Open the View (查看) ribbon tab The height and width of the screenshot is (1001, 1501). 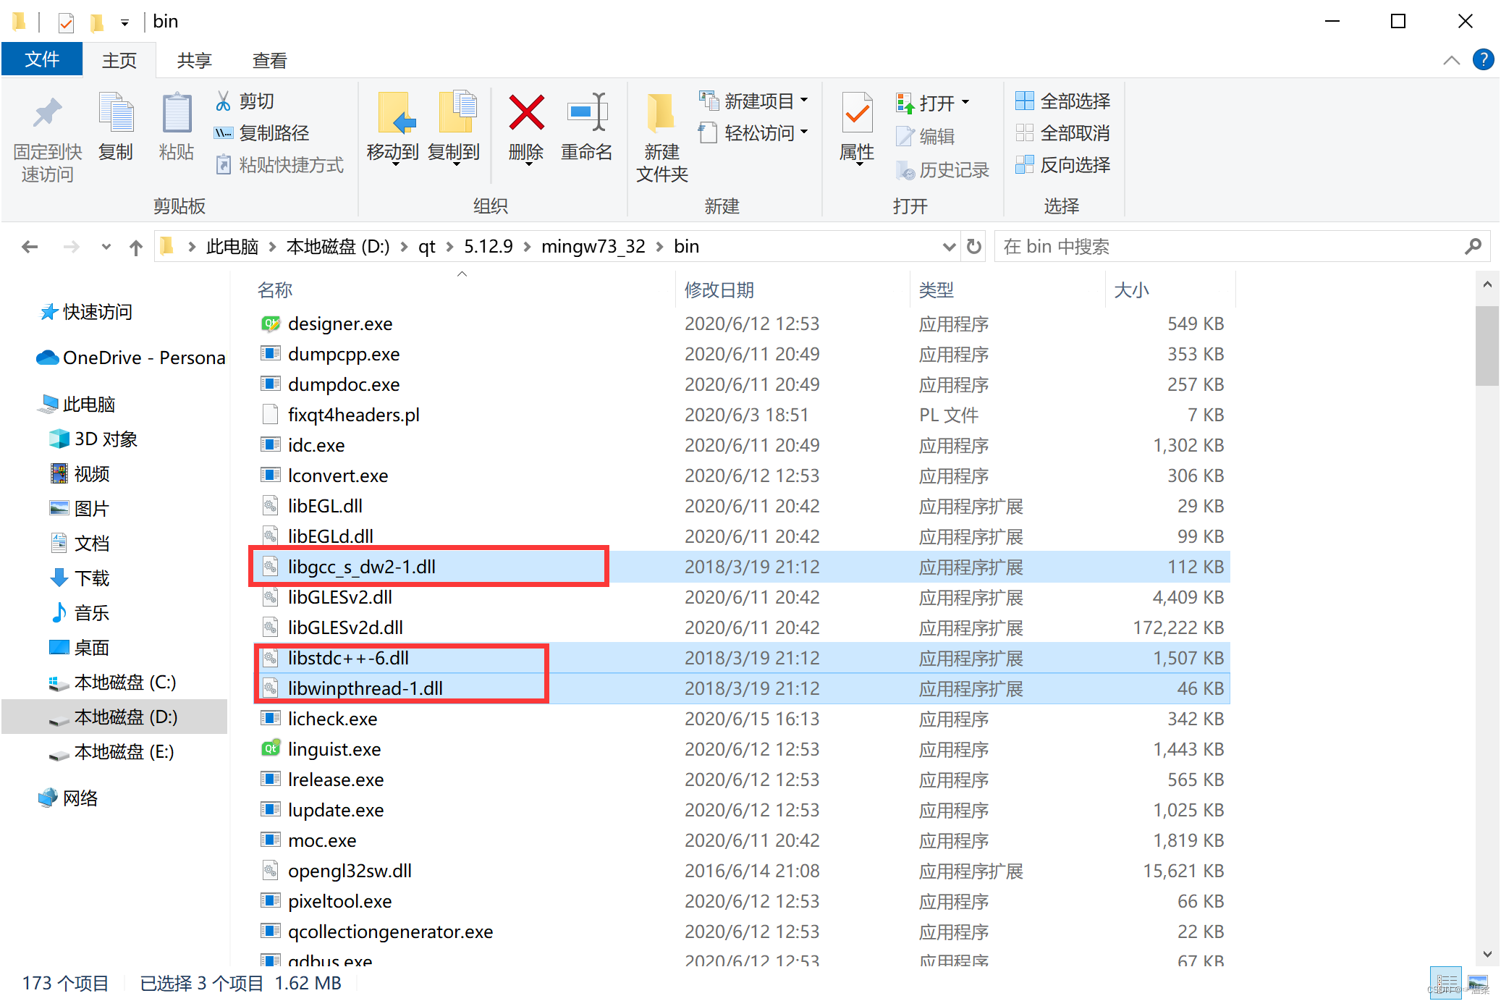270,61
